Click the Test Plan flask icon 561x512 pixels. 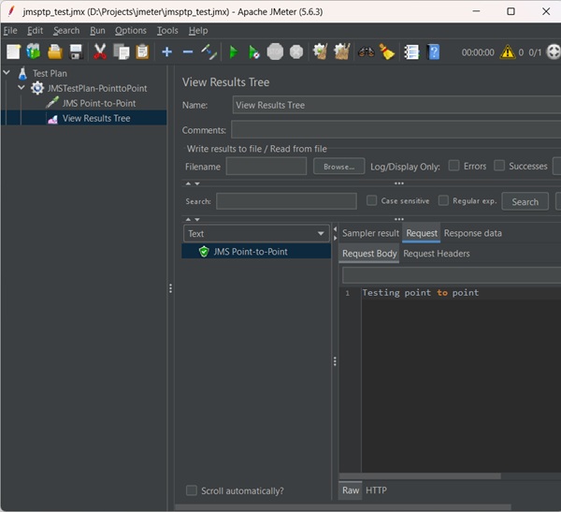pyautogui.click(x=22, y=73)
